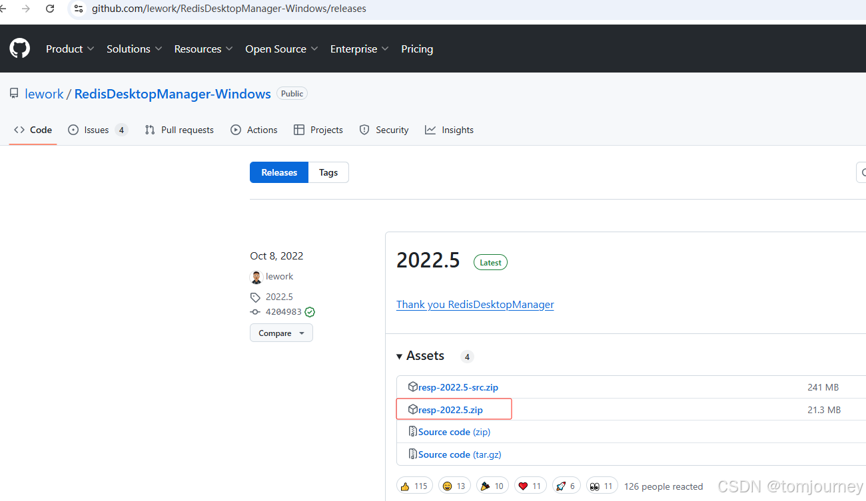Open the Resources dropdown menu
Image resolution: width=866 pixels, height=501 pixels.
coord(203,49)
